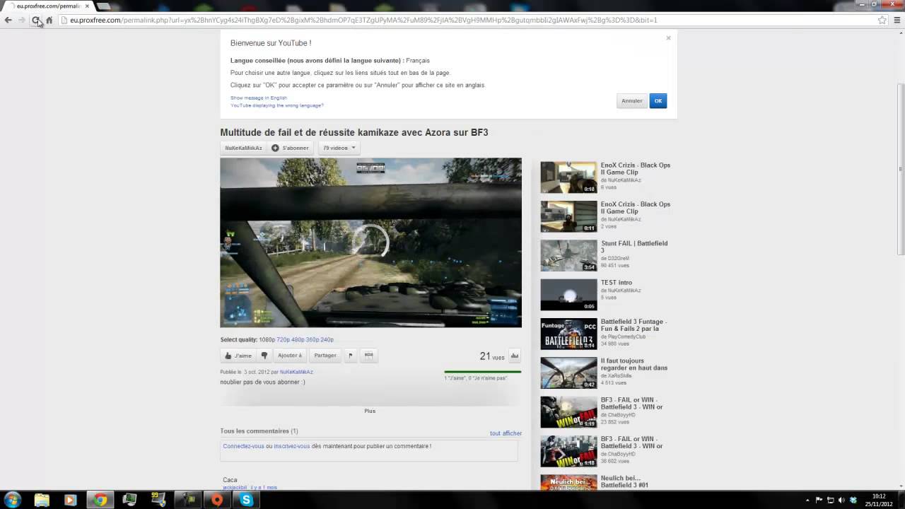Open the taskbar clock showing 10:12

[879, 500]
